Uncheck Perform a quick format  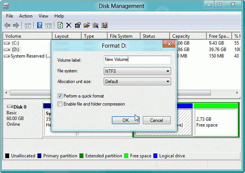click(x=60, y=96)
